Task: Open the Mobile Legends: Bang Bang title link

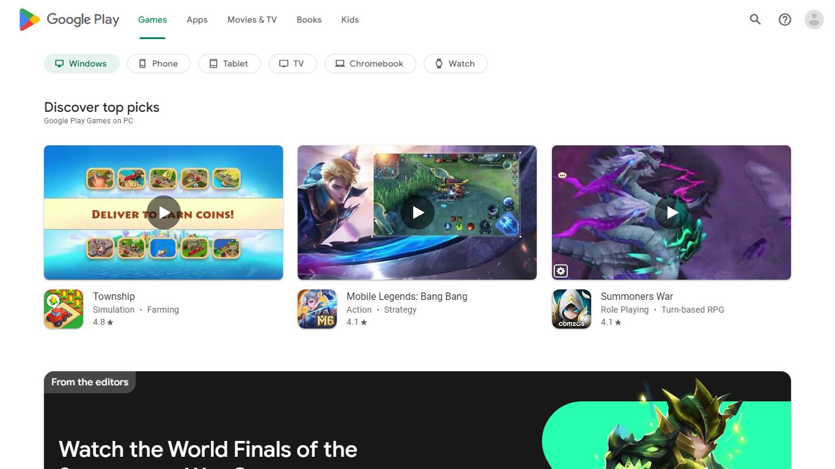Action: point(407,296)
